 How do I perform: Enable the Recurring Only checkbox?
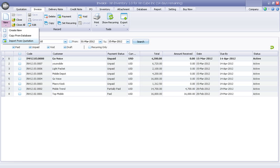pos(90,47)
